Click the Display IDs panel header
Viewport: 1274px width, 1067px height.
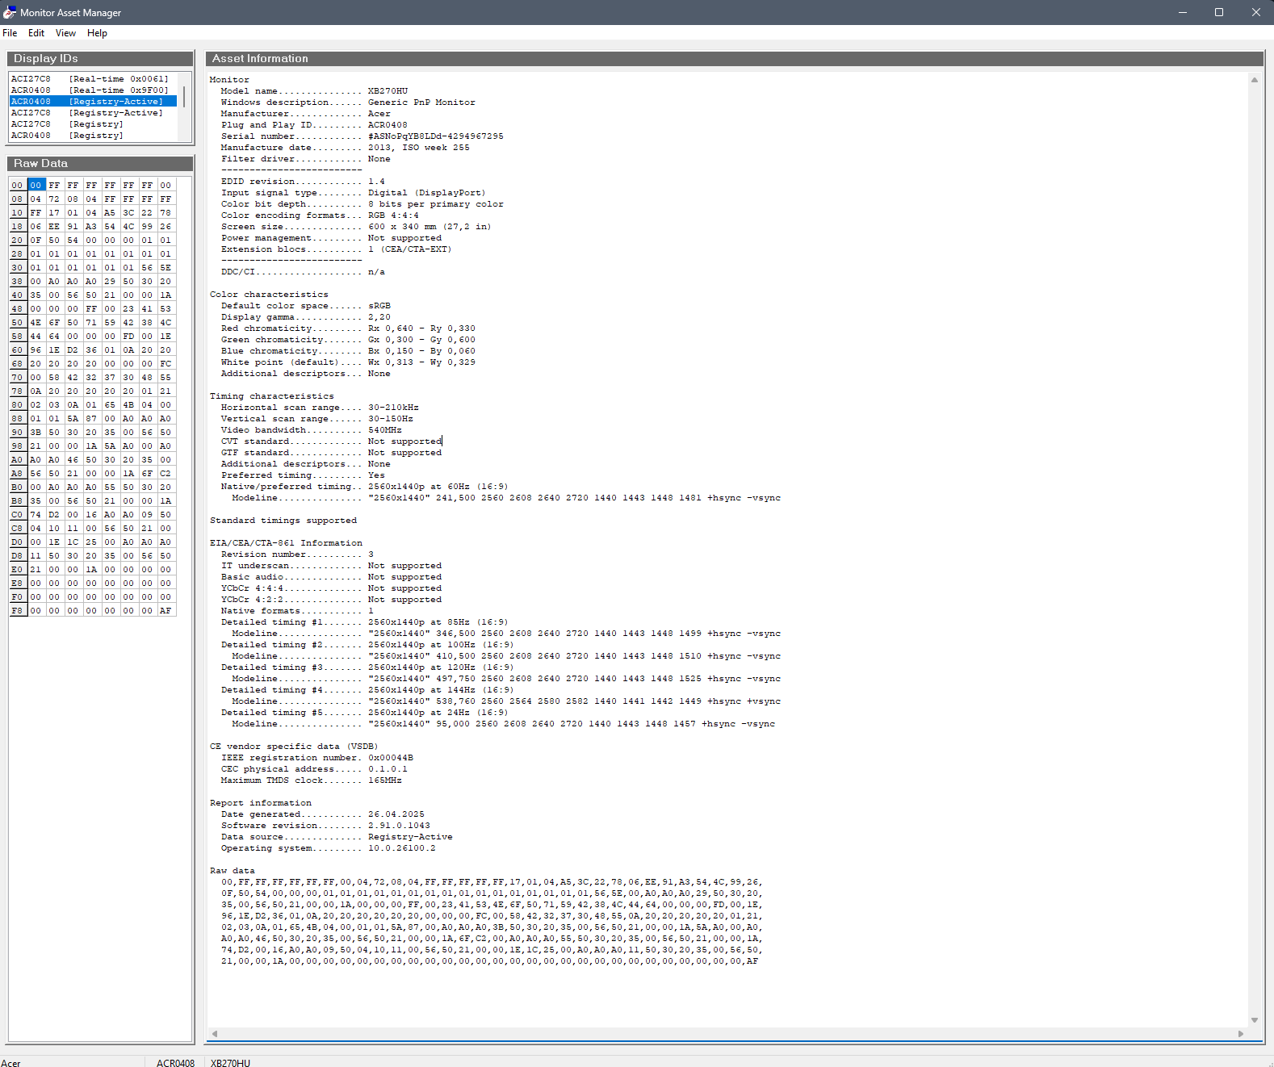click(101, 59)
